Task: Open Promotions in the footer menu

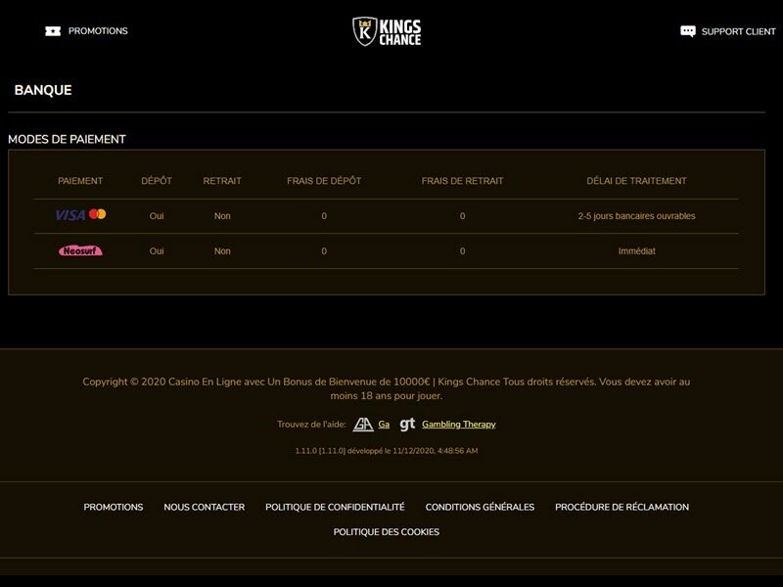Action: 114,507
